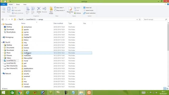Open XAMPP from the taskbar
The height and width of the screenshot is (95, 169).
(89, 93)
